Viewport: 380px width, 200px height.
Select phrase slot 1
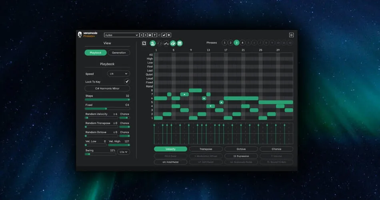click(225, 43)
